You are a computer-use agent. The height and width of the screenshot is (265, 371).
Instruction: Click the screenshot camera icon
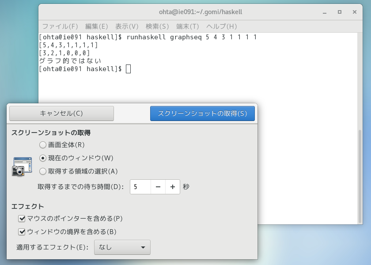[22, 166]
